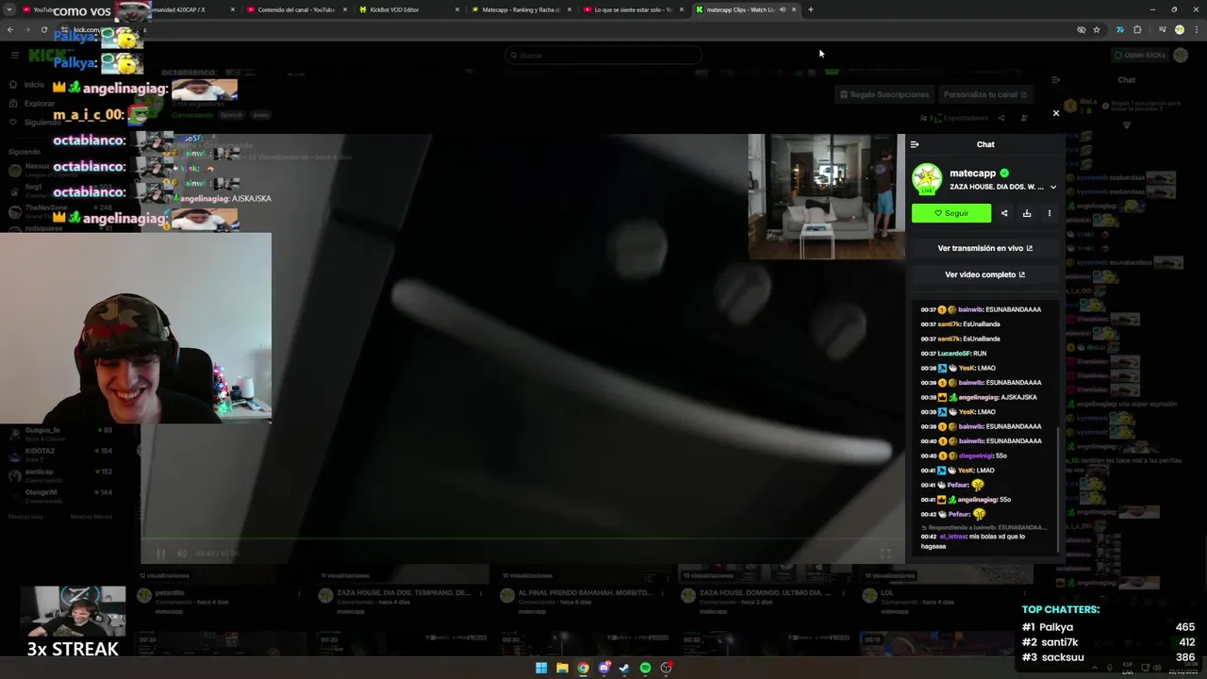This screenshot has height=679, width=1207.
Task: Open petardito clip options dots
Action: pyautogui.click(x=299, y=593)
